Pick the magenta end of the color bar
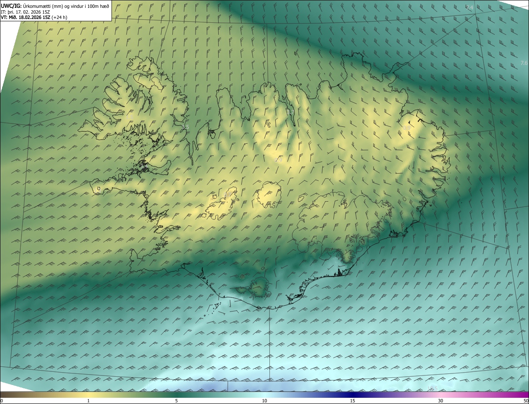 [519, 394]
